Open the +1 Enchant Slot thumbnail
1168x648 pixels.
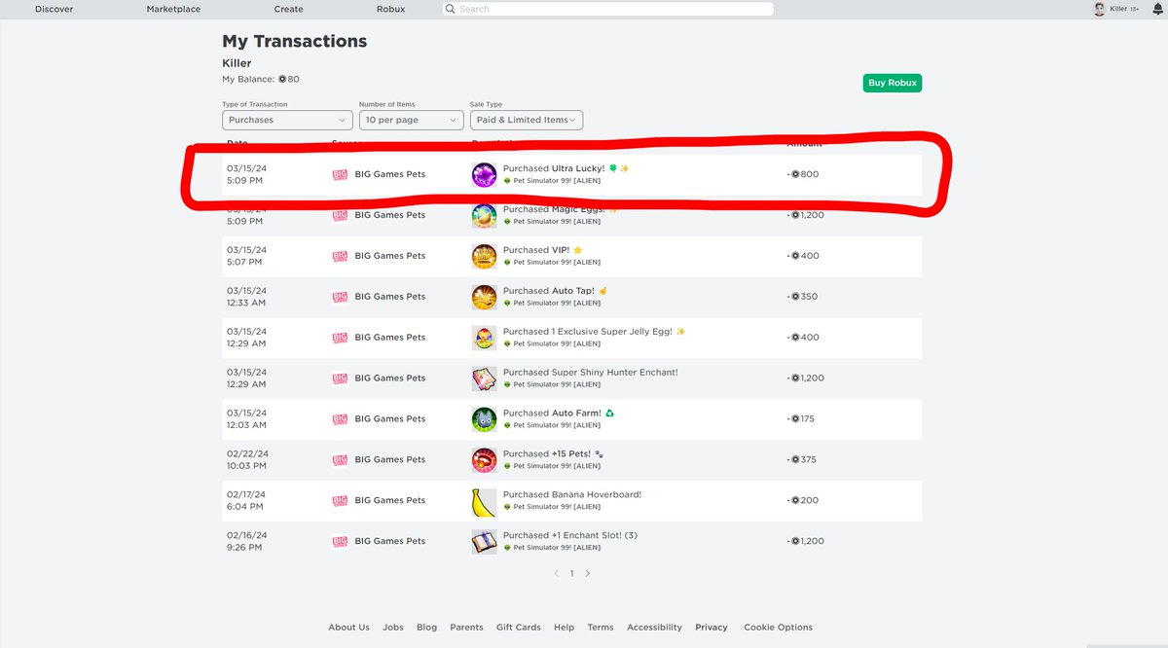tap(484, 542)
